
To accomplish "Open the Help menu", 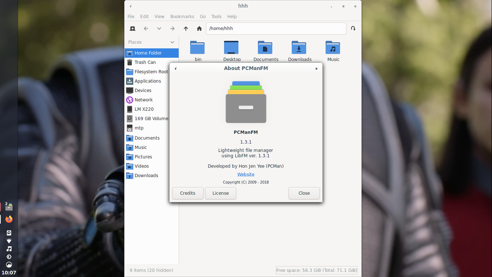I will 232,17.
